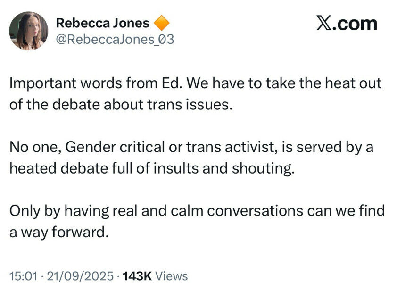Screen dimensions: 397x283
Task: Click the word Views
Action: (x=171, y=275)
